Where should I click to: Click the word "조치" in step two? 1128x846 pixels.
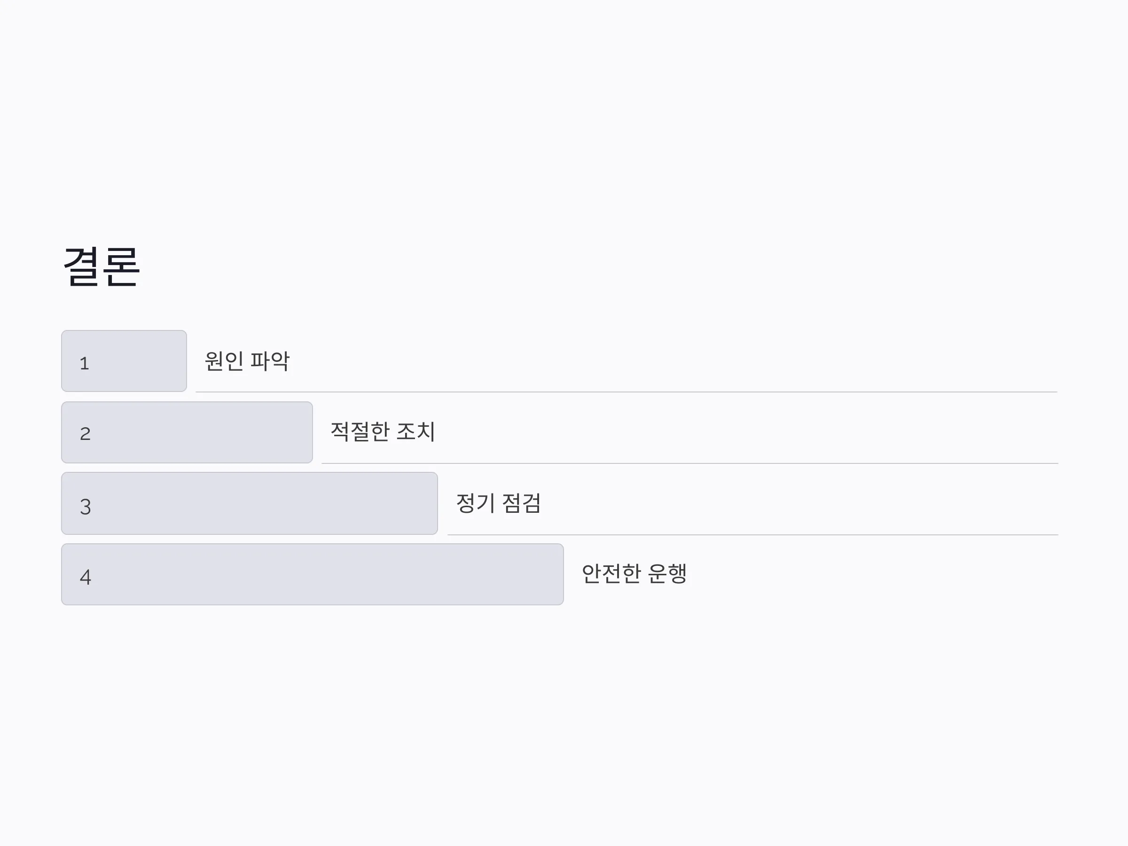[415, 431]
